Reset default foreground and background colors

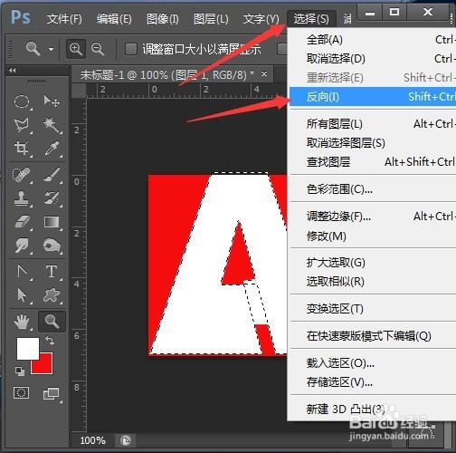click(x=20, y=371)
